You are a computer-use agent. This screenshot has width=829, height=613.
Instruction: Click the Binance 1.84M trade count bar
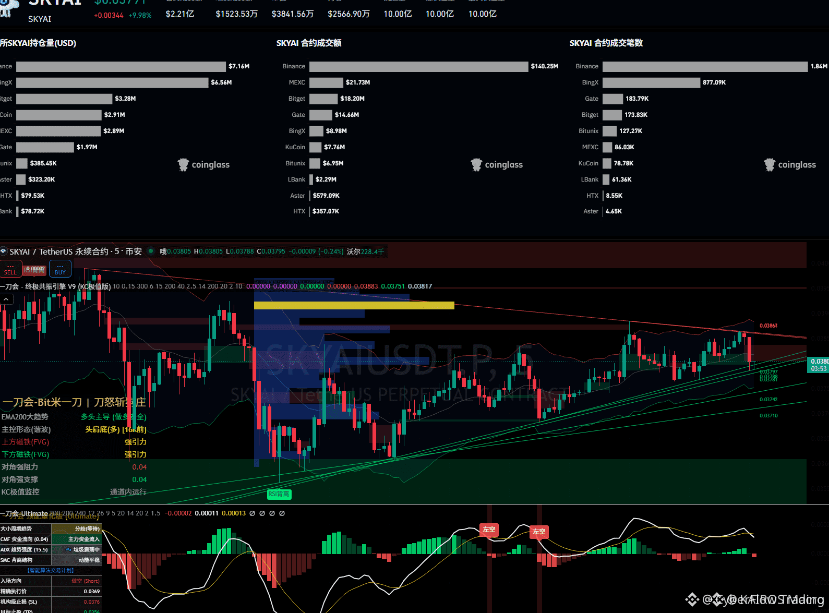point(705,66)
